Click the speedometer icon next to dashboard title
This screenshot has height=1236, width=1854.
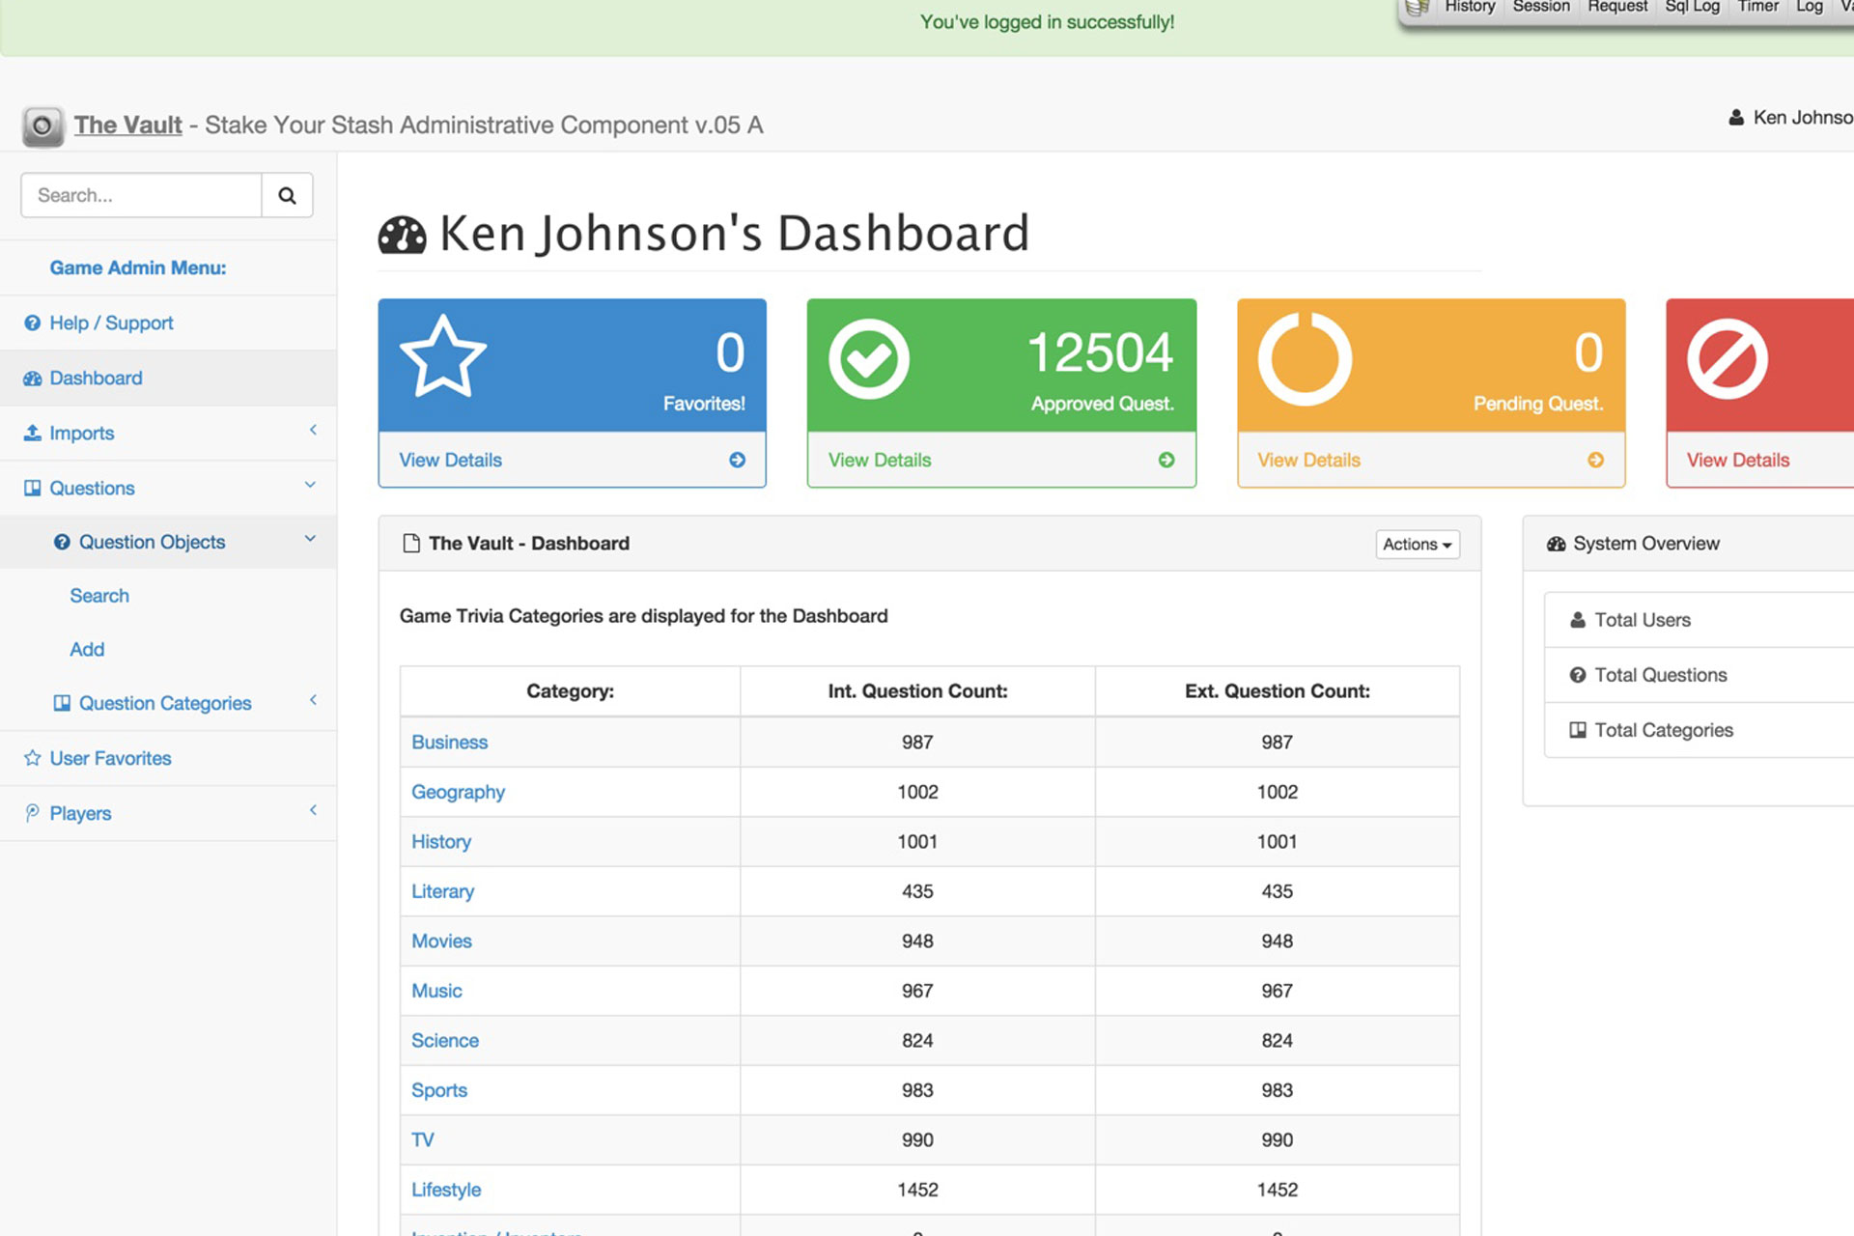(403, 234)
